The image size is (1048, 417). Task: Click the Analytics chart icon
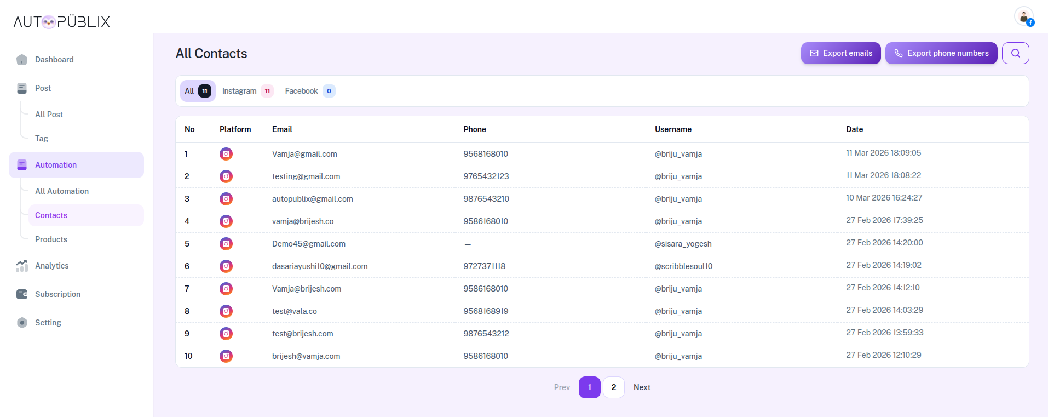click(22, 266)
